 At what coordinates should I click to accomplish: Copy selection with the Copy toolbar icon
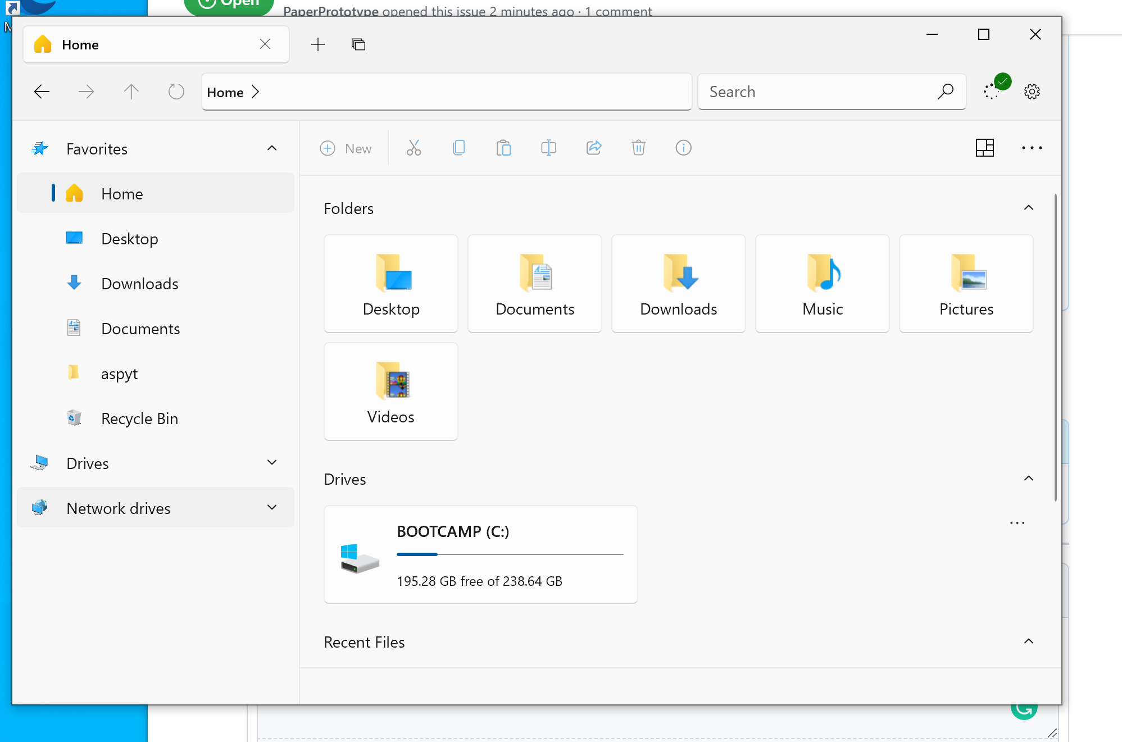pyautogui.click(x=459, y=148)
